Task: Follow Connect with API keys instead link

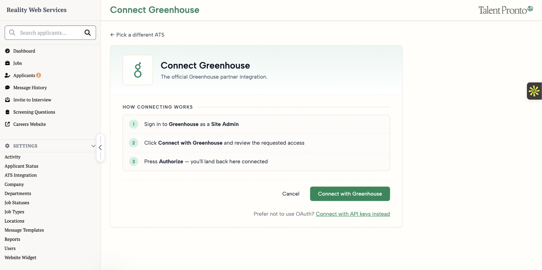Action: (x=353, y=214)
